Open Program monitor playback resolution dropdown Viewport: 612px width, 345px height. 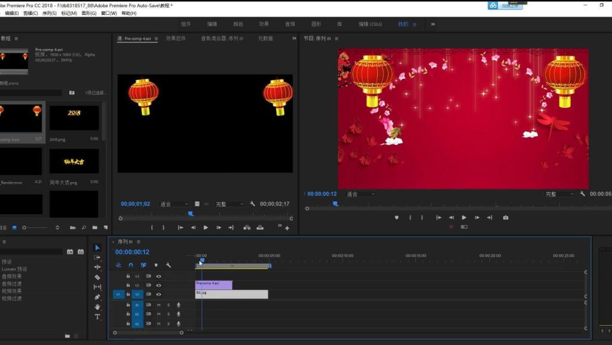point(559,194)
